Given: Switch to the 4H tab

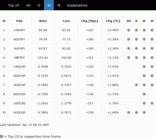Looking at the screenshot, I should (28, 5).
